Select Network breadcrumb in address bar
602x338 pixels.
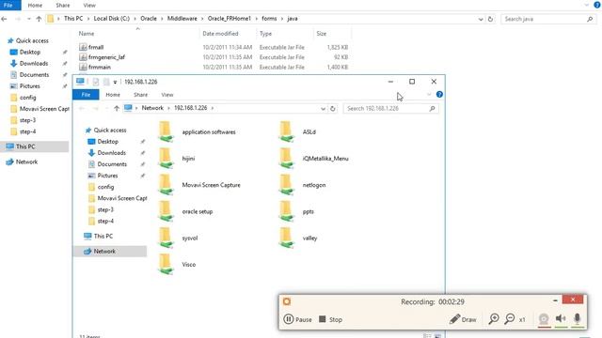point(152,108)
